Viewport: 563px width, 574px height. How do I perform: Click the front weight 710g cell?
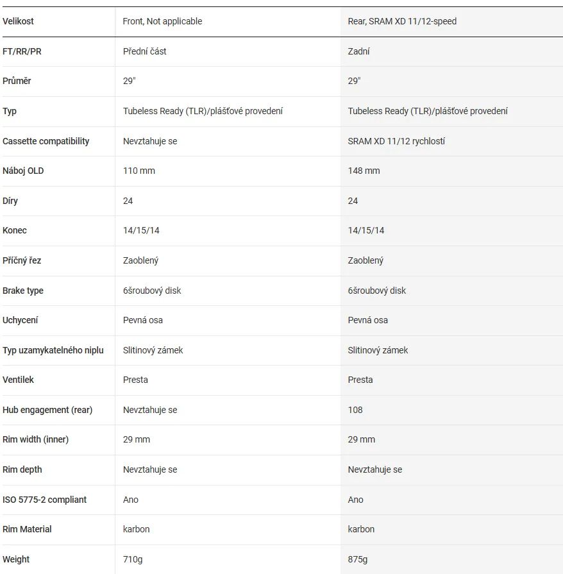[133, 559]
